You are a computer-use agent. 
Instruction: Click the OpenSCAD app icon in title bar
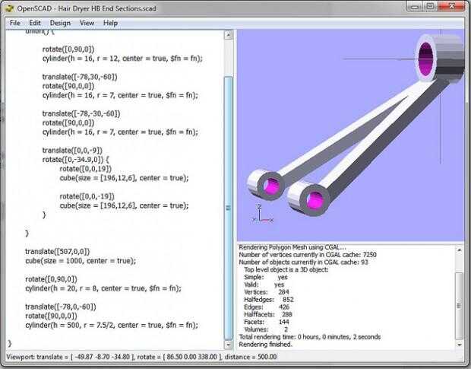pos(9,8)
